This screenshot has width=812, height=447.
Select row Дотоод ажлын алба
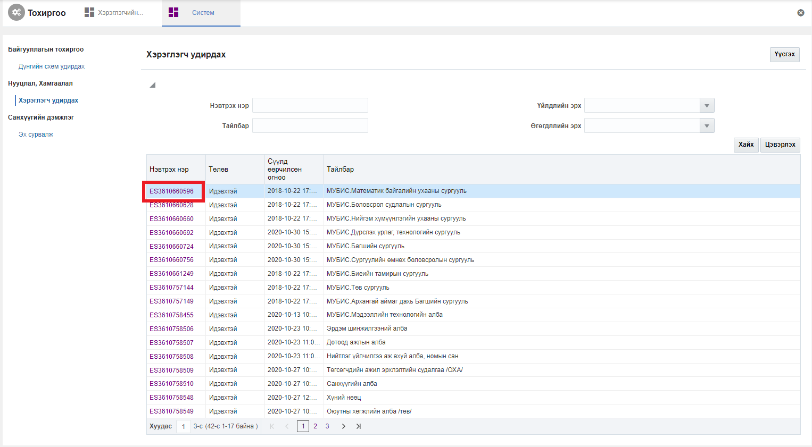pos(473,343)
